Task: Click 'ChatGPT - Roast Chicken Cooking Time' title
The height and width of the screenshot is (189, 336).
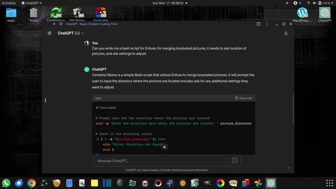Action: click(x=92, y=24)
